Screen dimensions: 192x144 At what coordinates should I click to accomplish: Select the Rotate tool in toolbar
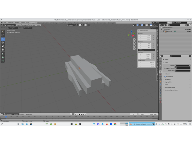3,43
